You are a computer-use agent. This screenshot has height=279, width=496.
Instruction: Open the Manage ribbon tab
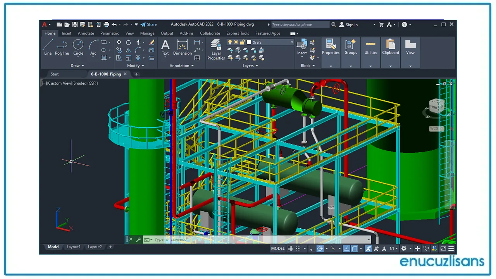[x=147, y=33]
